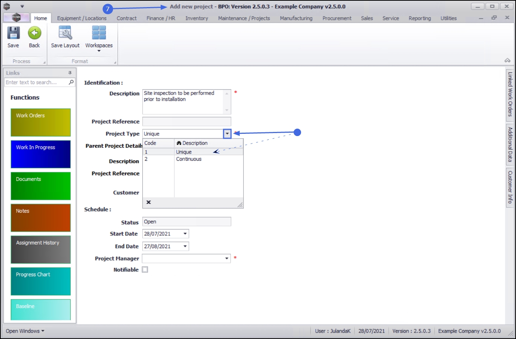Screen dimensions: 516x339
Task: Click the BPO app icon in title bar
Action: [7, 6]
